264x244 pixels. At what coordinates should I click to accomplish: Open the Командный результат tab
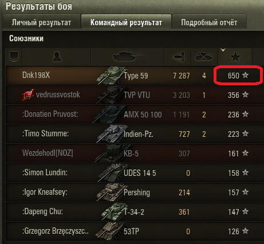pos(126,22)
